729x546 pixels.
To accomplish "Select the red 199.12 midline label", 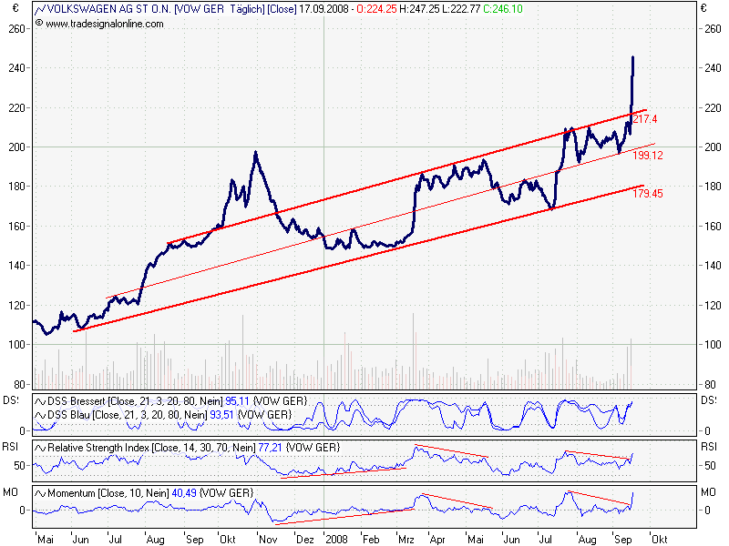I will (x=648, y=156).
